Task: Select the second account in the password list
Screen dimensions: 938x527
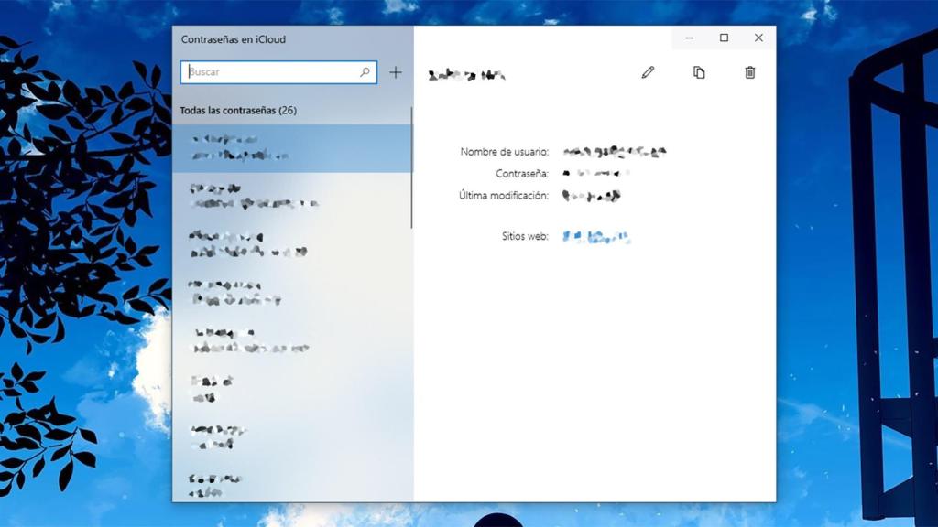Action: pos(275,196)
